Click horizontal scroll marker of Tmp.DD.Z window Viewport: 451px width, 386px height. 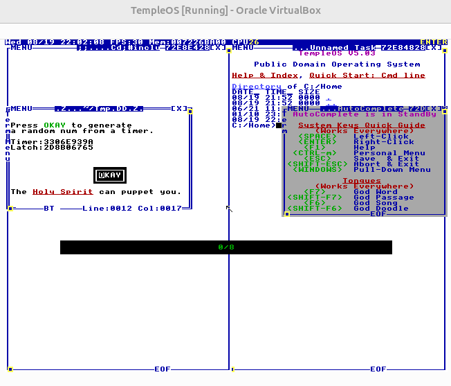(x=10, y=209)
